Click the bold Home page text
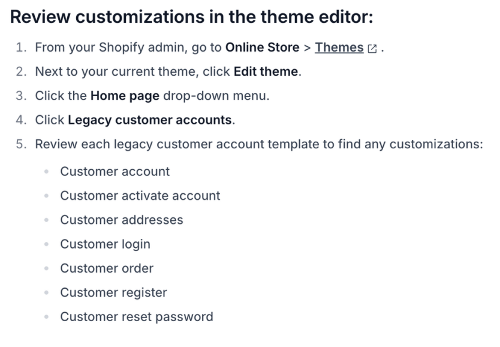This screenshot has height=347, width=500. tap(125, 95)
